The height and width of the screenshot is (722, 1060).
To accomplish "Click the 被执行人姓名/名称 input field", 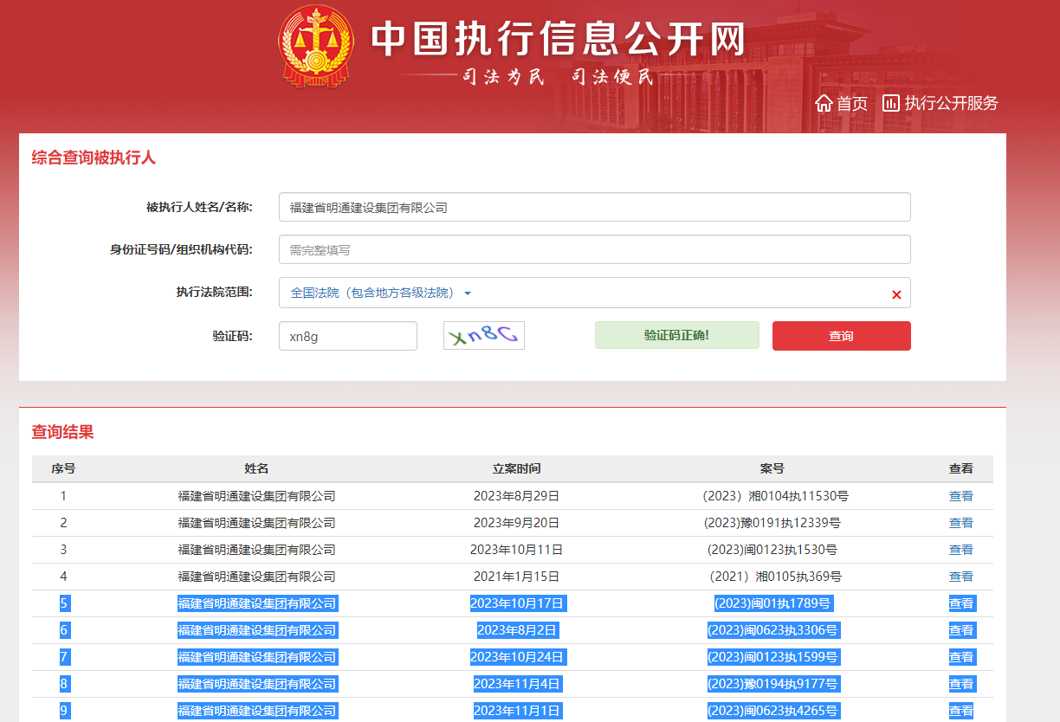I will 594,208.
